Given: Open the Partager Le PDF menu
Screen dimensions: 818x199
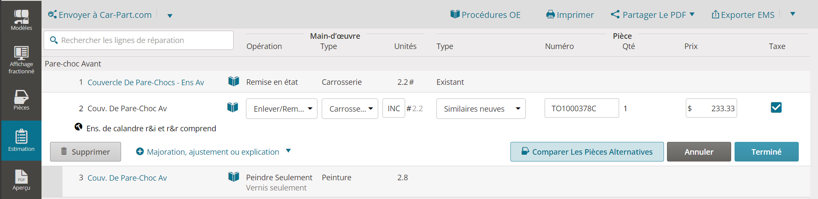Looking at the screenshot, I should [652, 14].
